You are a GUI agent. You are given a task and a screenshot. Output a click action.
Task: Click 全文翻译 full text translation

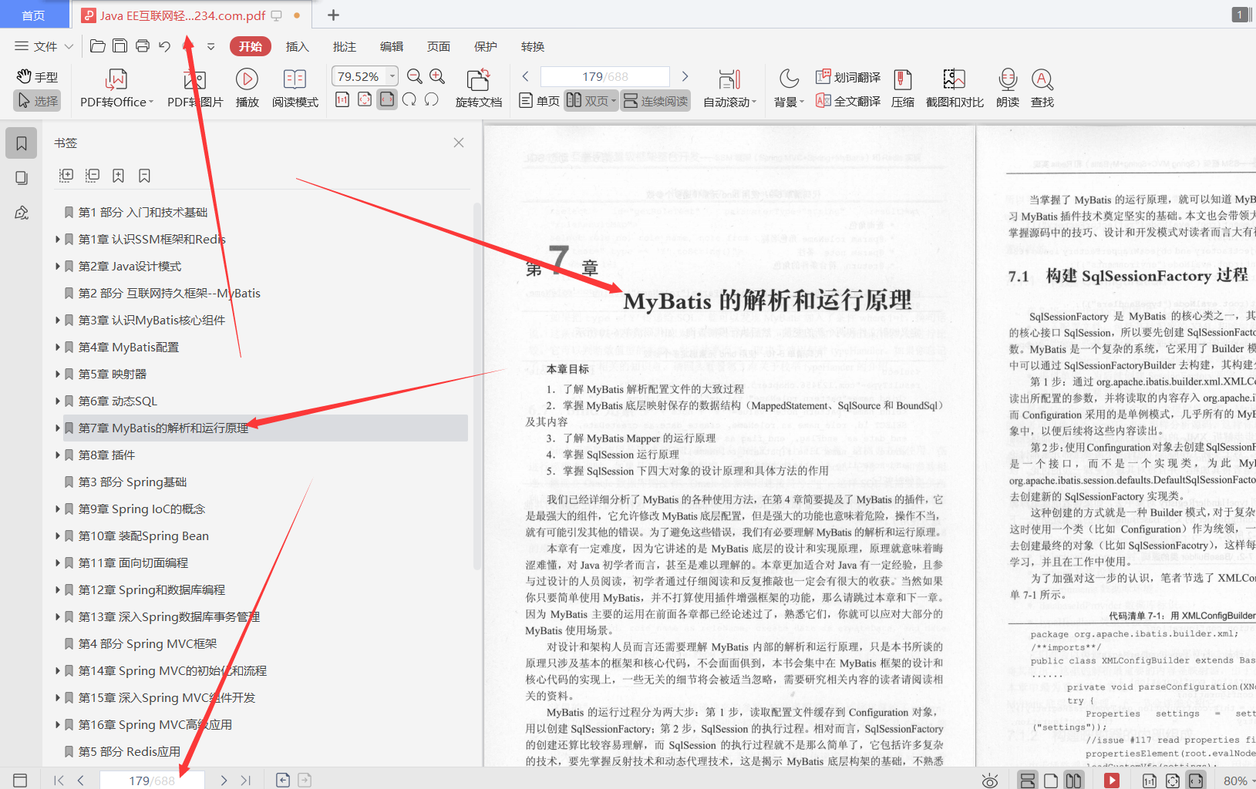848,101
